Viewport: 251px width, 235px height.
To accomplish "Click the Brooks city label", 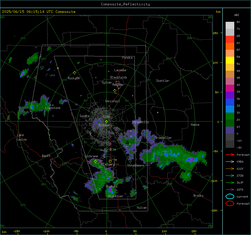I will click(x=198, y=196).
